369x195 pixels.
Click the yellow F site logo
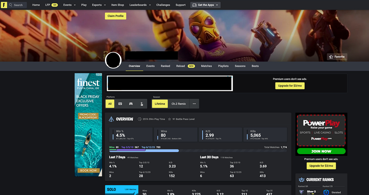[x=4, y=5]
